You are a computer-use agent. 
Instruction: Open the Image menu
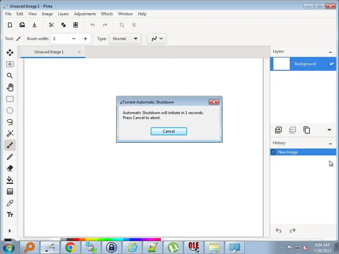(x=47, y=14)
